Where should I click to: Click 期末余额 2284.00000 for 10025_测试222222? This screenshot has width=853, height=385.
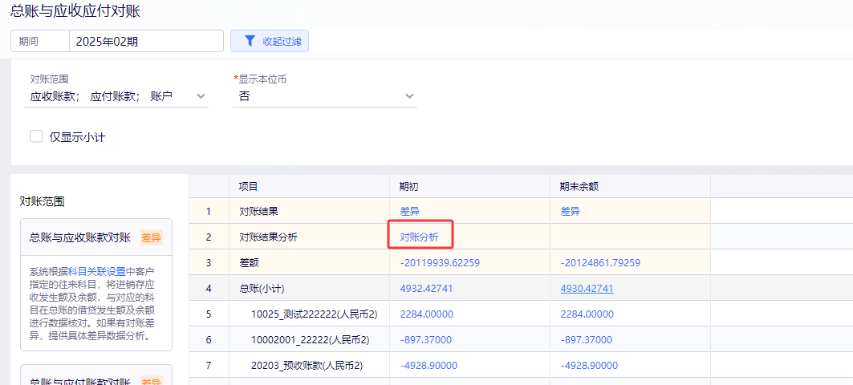pyautogui.click(x=587, y=314)
